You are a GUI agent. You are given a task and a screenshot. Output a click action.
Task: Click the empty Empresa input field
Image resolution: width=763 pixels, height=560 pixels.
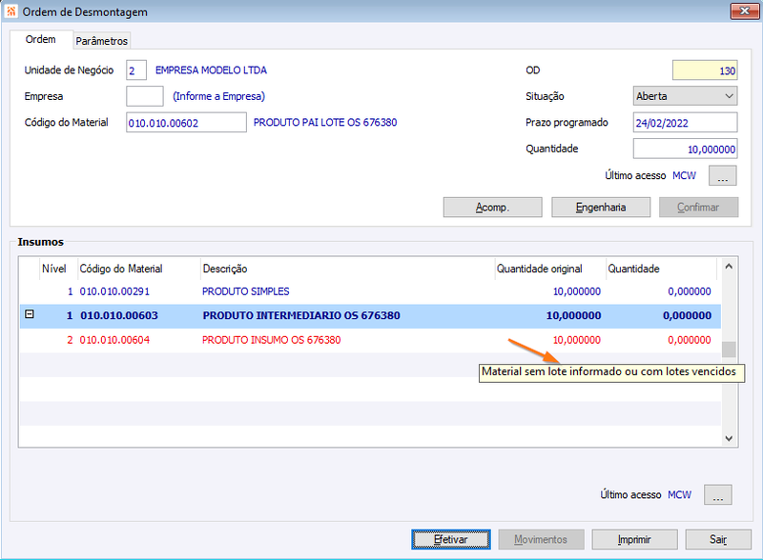coord(145,96)
